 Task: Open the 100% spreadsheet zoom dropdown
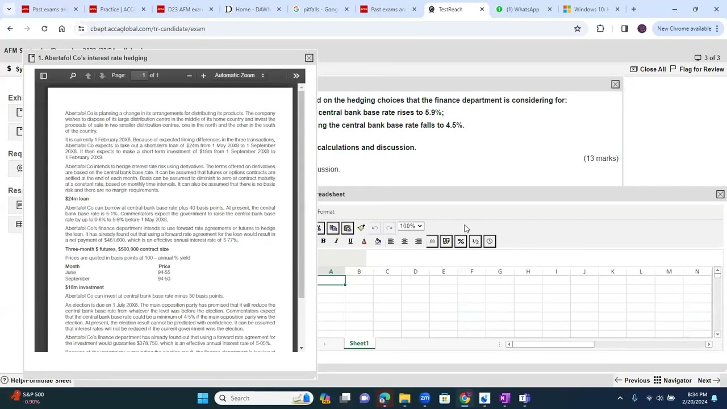point(411,226)
